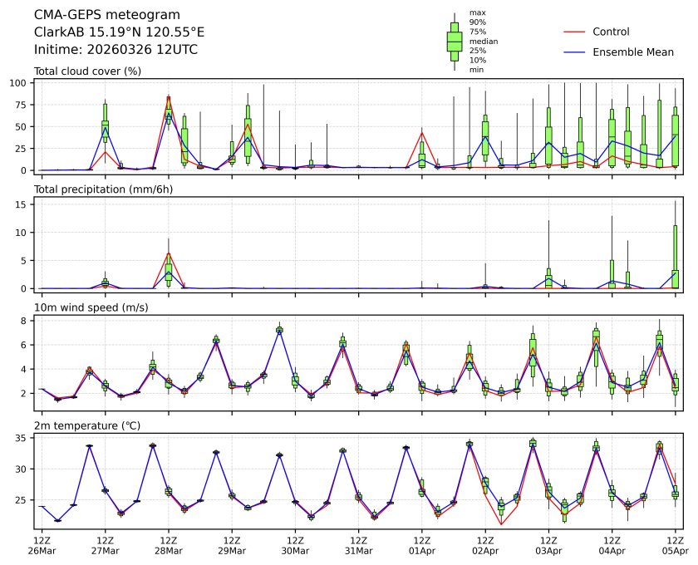This screenshot has width=698, height=565.
Task: Click the 12Z 05Apr time axis label
Action: click(x=675, y=545)
